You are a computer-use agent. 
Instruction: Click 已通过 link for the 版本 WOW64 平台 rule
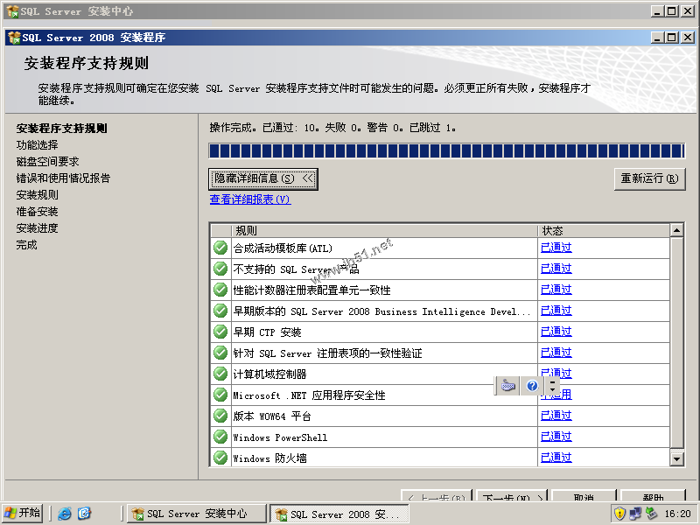(x=555, y=415)
